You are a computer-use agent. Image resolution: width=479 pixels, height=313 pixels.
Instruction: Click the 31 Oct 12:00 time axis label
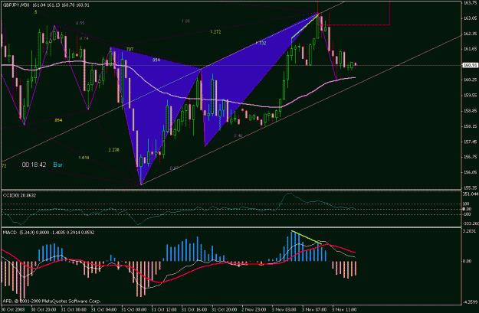(x=164, y=310)
